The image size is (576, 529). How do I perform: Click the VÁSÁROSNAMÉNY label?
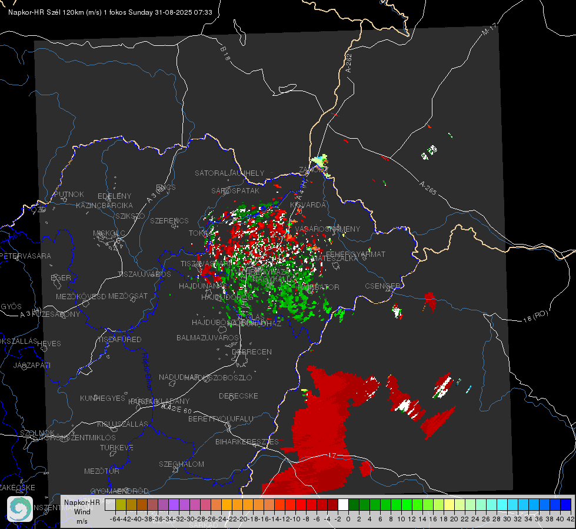click(328, 229)
